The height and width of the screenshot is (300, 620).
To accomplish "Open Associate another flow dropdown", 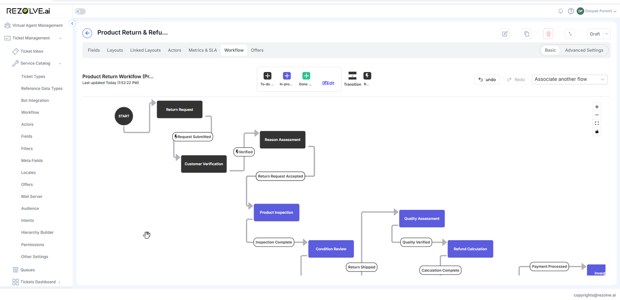I will (x=570, y=79).
